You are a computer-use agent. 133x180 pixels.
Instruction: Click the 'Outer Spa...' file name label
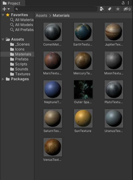pos(83,102)
